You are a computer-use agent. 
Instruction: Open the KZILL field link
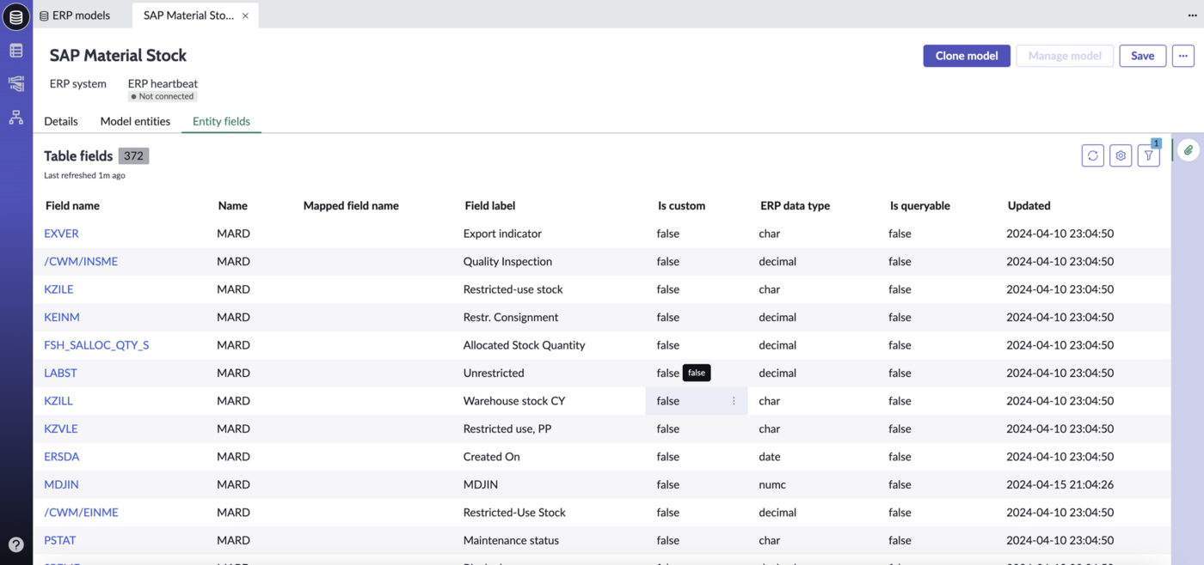58,401
